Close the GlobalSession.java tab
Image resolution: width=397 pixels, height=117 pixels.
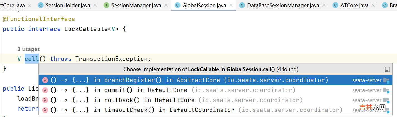click(x=231, y=5)
